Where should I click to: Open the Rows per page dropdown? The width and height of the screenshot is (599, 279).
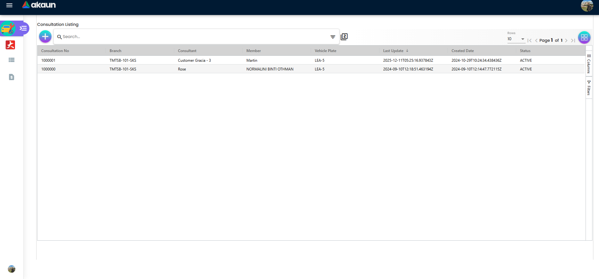516,39
